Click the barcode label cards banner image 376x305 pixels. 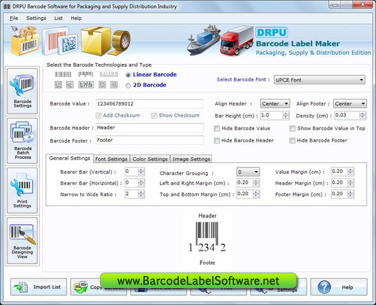point(60,42)
